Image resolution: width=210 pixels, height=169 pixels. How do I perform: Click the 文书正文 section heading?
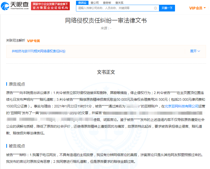click(x=106, y=72)
